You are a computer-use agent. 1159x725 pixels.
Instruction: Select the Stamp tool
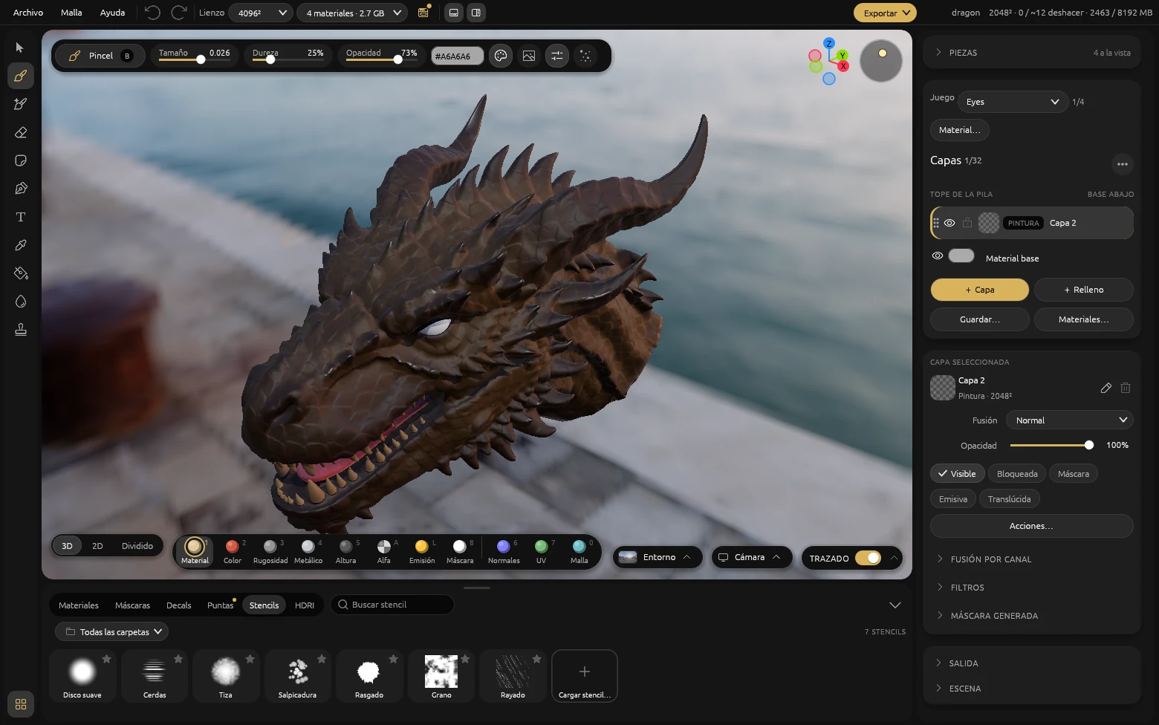21,330
